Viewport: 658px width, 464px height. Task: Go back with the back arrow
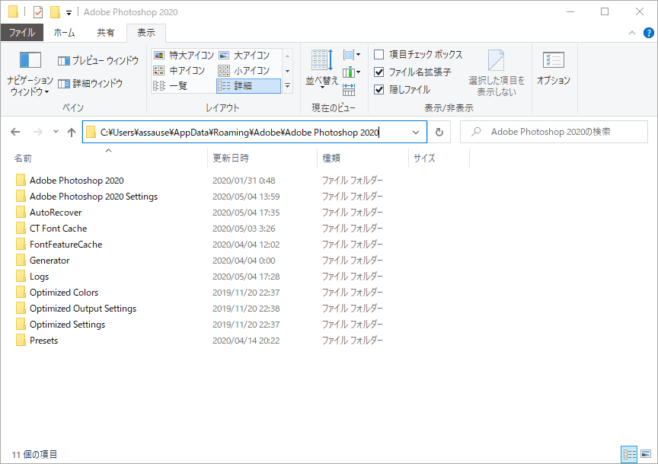15,133
